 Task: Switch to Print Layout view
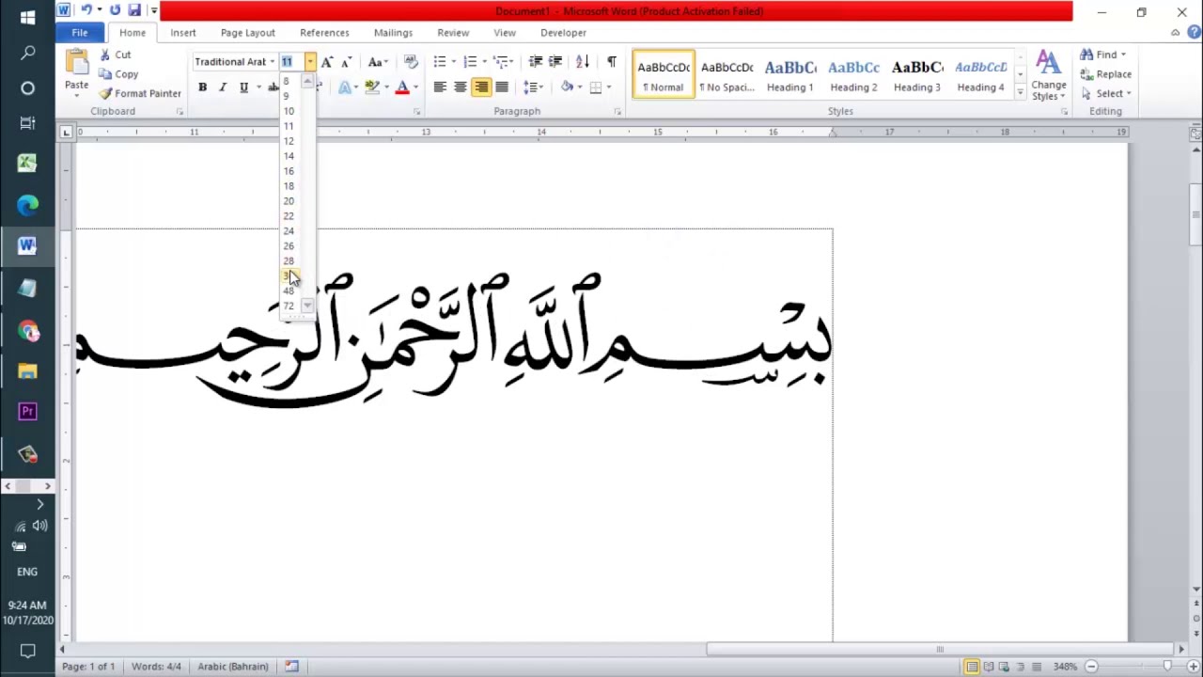point(972,667)
